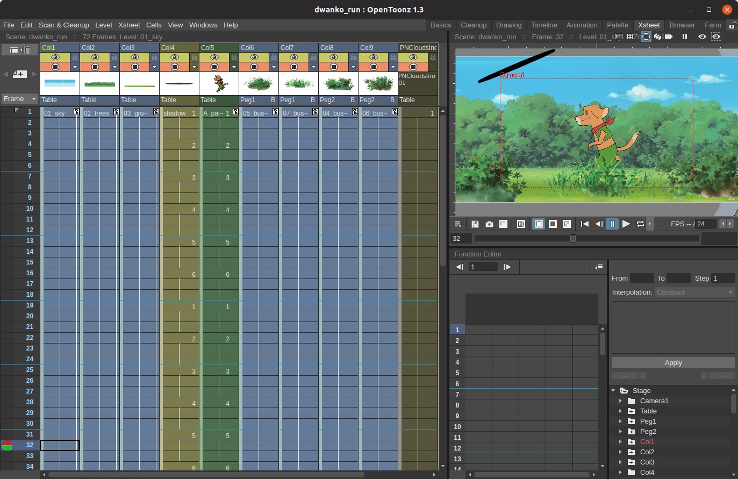Click the freeze (pause) icon in viewer header
This screenshot has width=738, height=479.
[x=685, y=37]
